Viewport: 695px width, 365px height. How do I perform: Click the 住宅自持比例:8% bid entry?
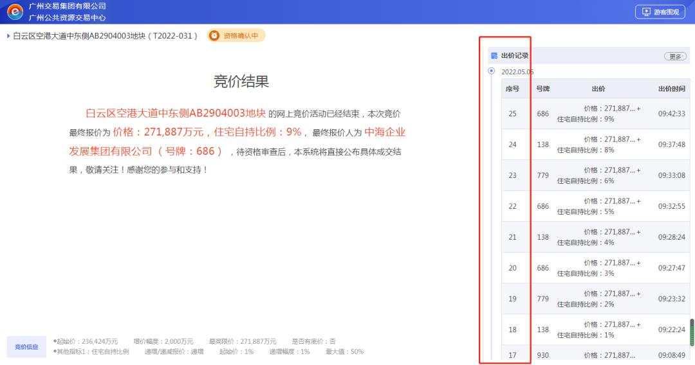point(586,150)
